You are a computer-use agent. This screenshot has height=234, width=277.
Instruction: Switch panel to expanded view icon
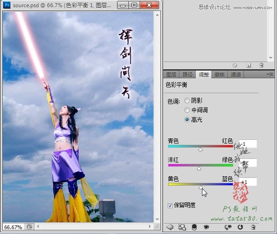pos(182,227)
